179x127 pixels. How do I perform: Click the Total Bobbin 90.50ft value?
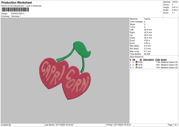click(147, 54)
